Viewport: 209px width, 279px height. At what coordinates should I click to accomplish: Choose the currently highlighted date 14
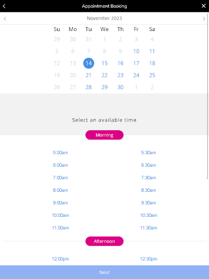tap(89, 63)
